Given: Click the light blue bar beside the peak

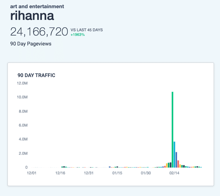Looking at the screenshot, I should pyautogui.click(x=174, y=154).
